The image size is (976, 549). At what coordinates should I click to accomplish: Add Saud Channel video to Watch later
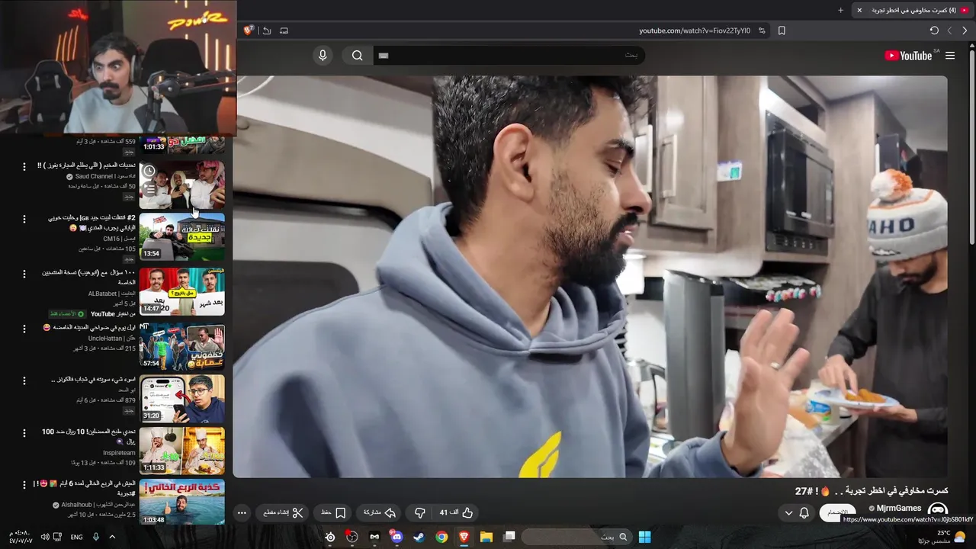pos(149,171)
